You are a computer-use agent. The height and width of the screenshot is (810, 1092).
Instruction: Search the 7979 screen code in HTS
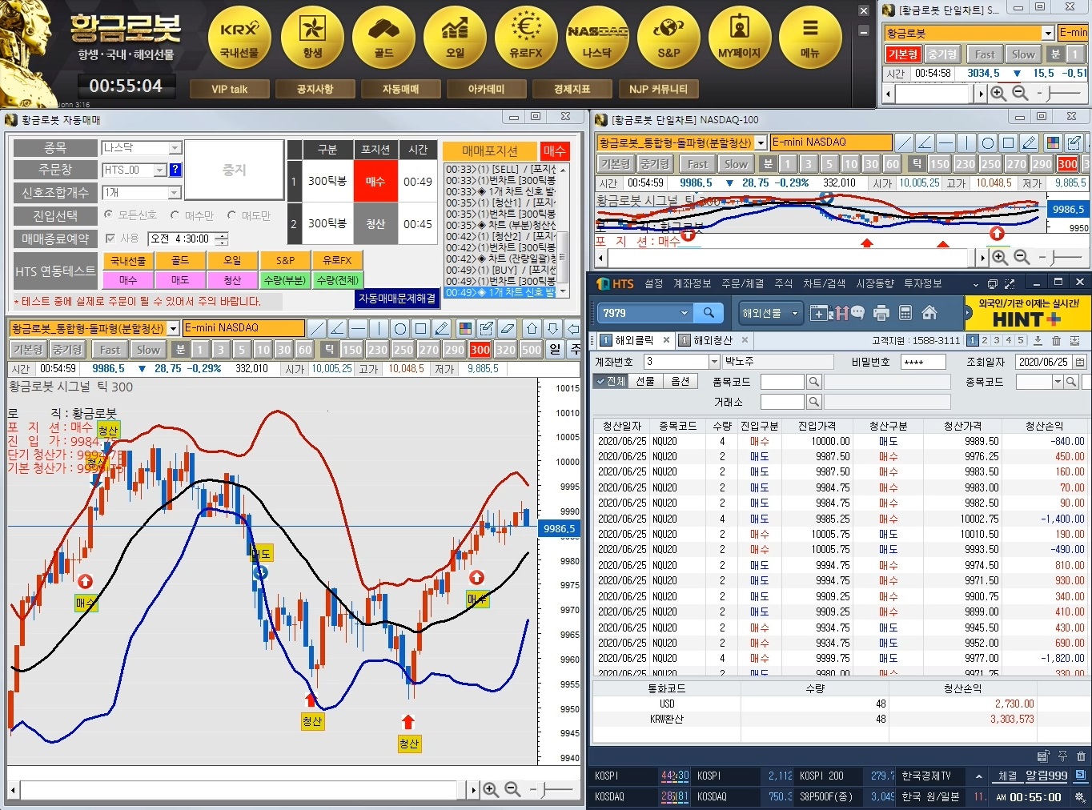[709, 313]
